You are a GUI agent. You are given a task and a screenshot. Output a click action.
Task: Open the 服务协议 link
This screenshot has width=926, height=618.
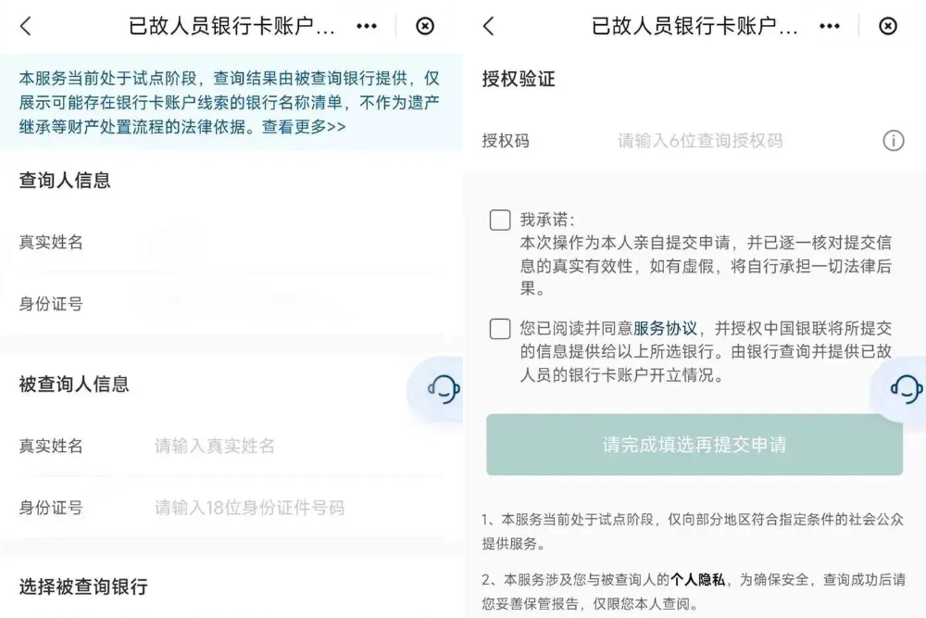tap(665, 328)
